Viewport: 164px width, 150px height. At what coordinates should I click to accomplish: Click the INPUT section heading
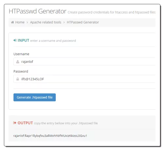[23, 40]
